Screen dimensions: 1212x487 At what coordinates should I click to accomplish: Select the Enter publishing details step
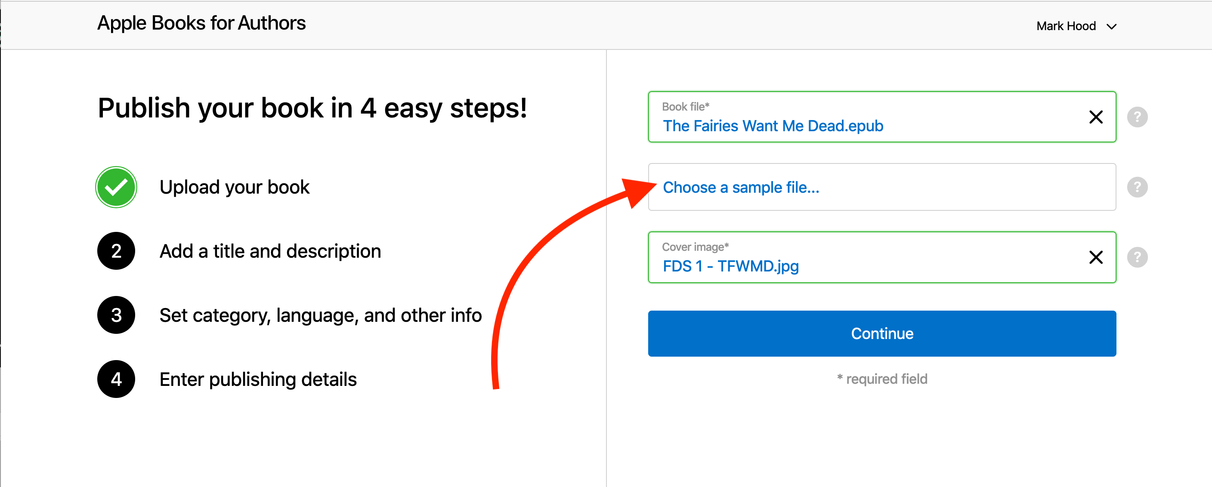[x=258, y=379]
